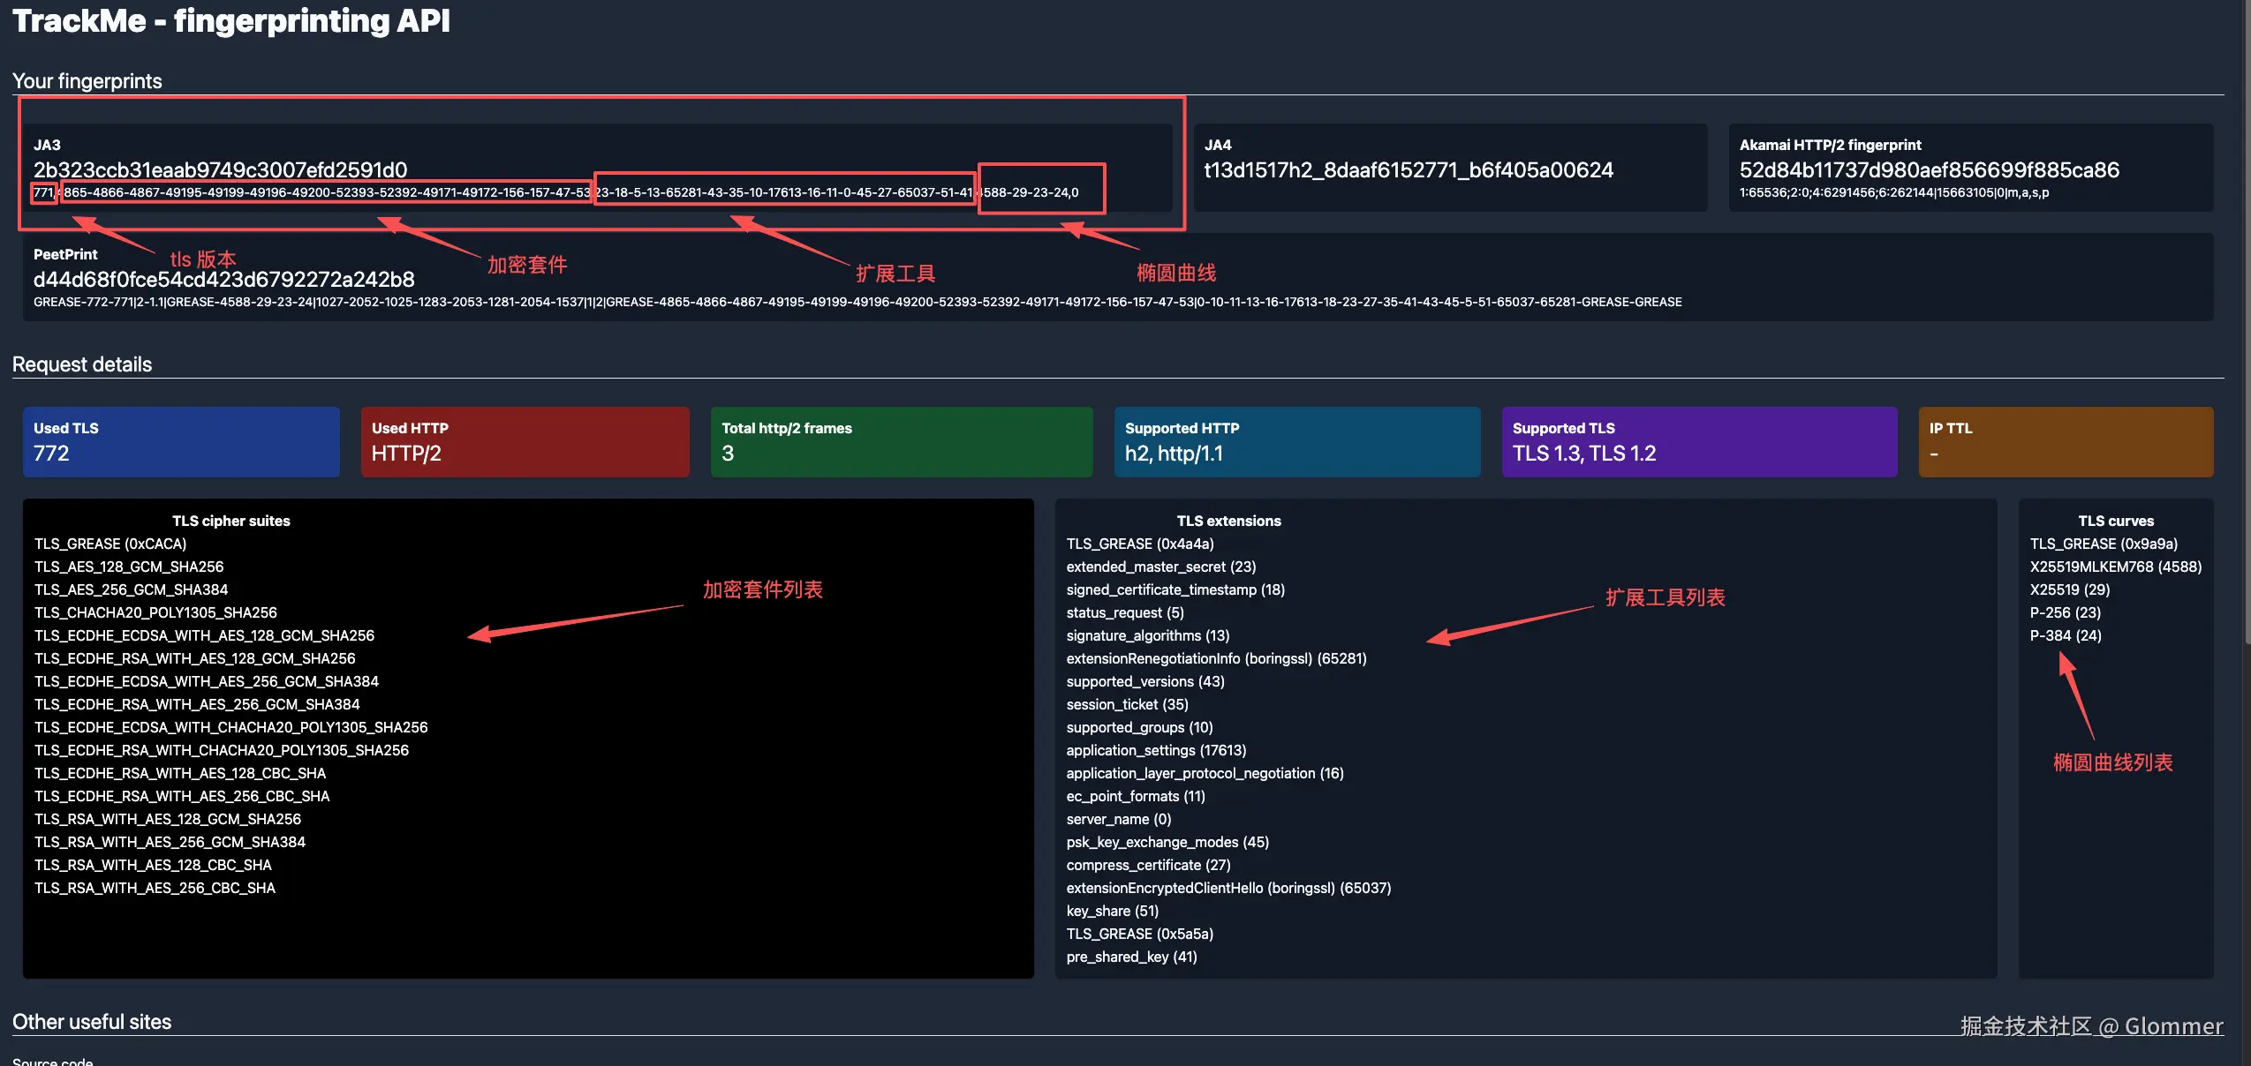Click the red Used HTTP card
Viewport: 2251px width, 1066px height.
[525, 441]
